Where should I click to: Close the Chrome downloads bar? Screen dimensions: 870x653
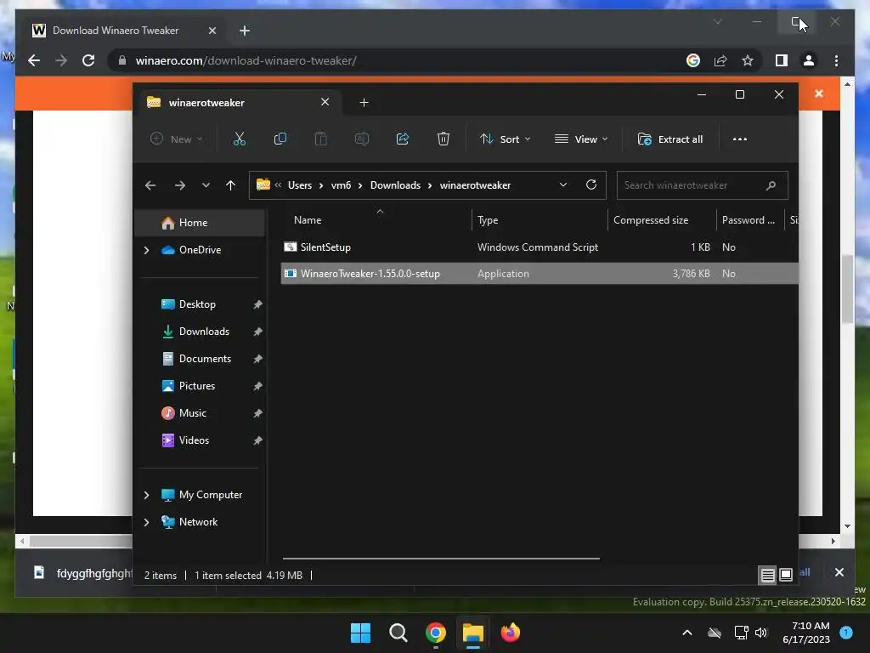coord(839,572)
